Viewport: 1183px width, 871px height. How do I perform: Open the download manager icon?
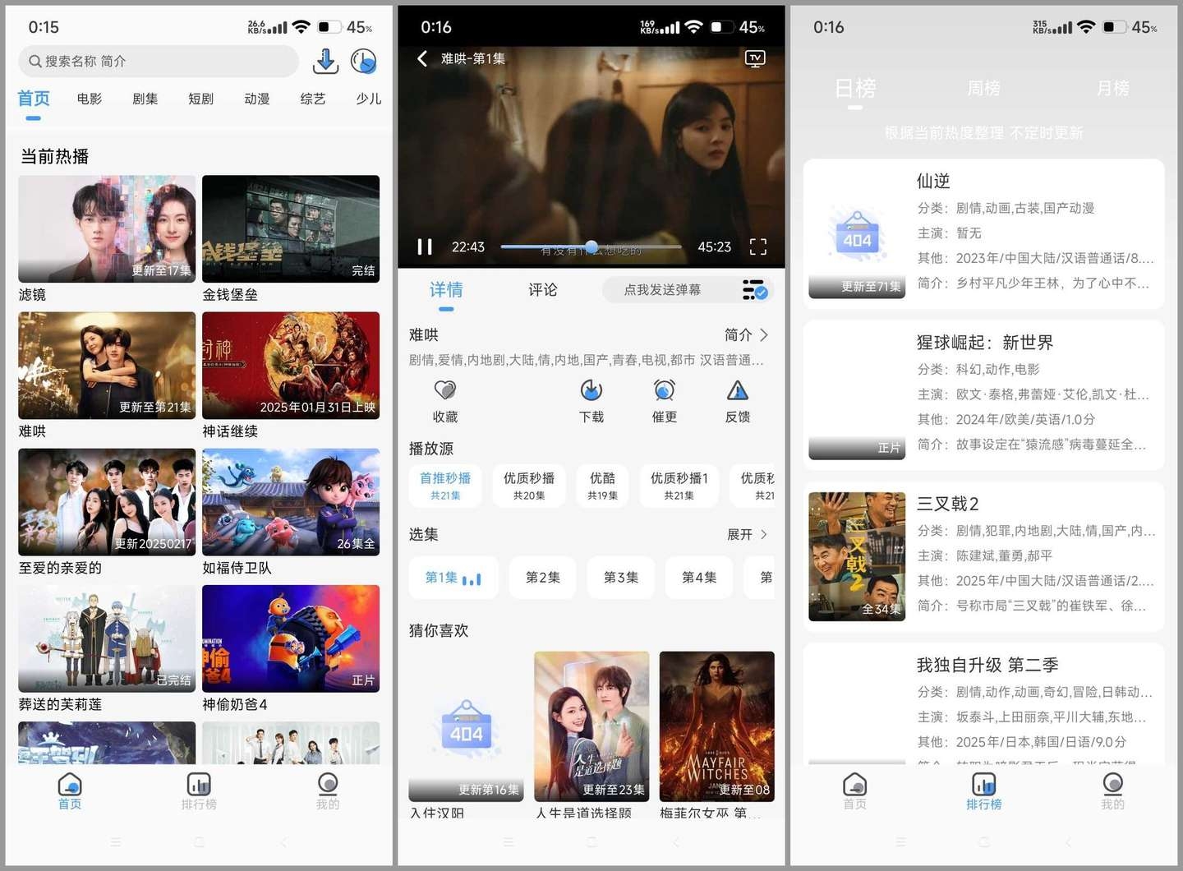click(325, 61)
